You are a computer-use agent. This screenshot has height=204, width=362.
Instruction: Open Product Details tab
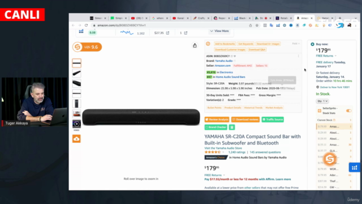pyautogui.click(x=232, y=108)
